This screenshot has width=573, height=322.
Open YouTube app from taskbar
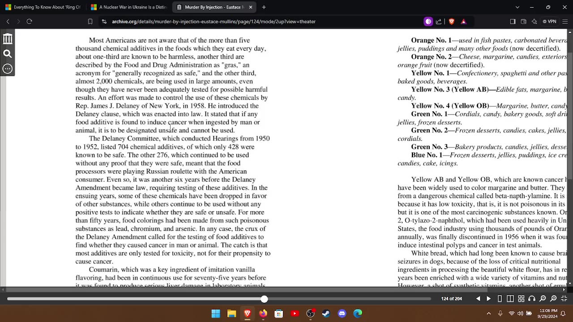pyautogui.click(x=295, y=314)
